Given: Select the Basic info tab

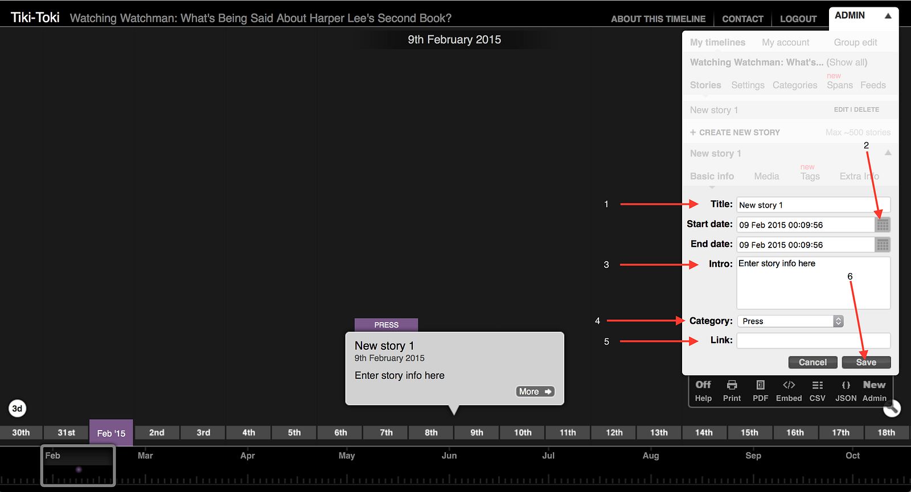Looking at the screenshot, I should point(712,176).
